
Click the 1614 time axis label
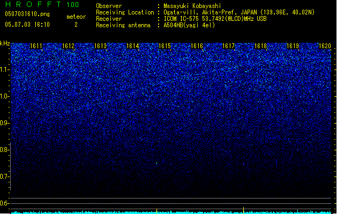pos(133,46)
